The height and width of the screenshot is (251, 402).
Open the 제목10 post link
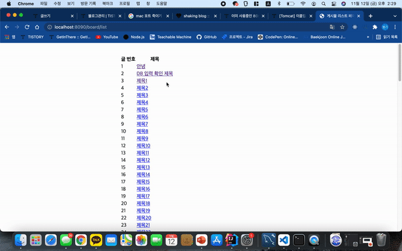[143, 146]
